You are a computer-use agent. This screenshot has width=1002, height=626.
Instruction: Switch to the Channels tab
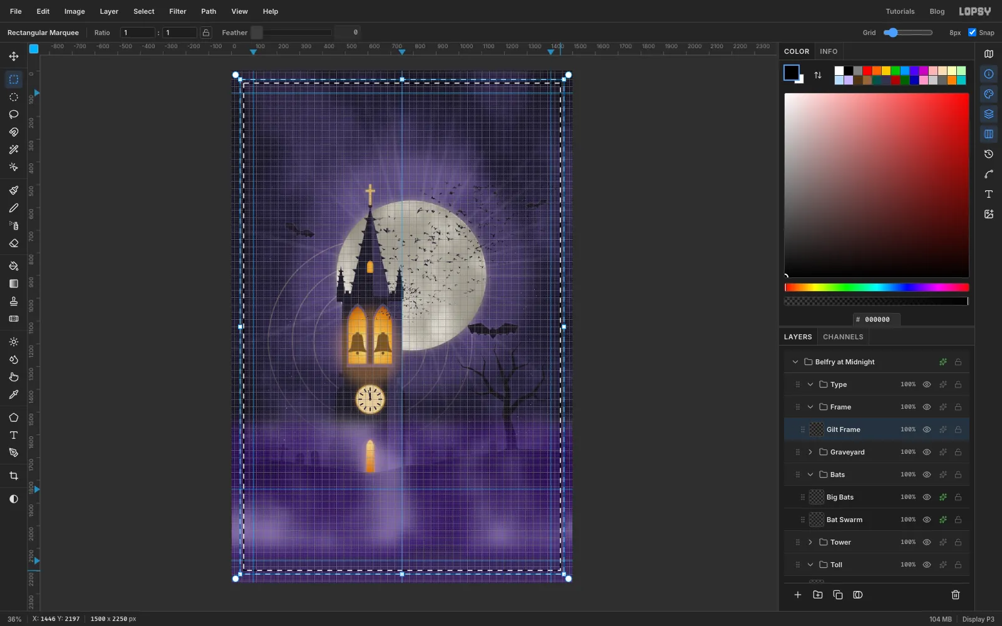pos(843,337)
